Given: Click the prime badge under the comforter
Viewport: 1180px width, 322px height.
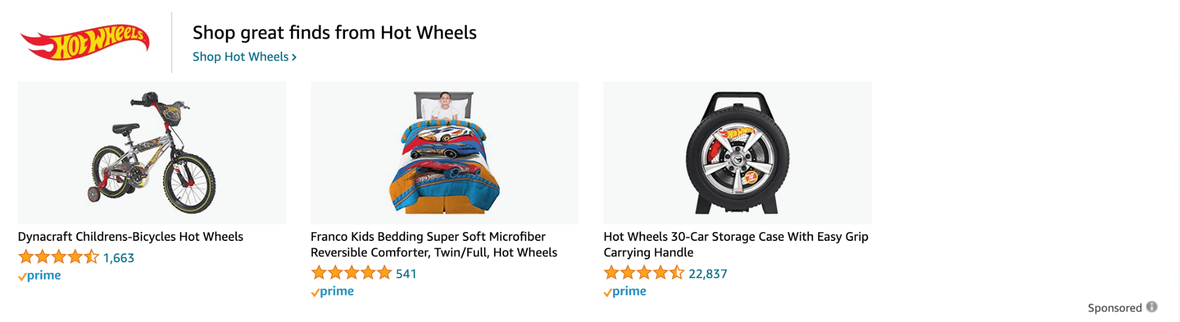Looking at the screenshot, I should [x=332, y=291].
